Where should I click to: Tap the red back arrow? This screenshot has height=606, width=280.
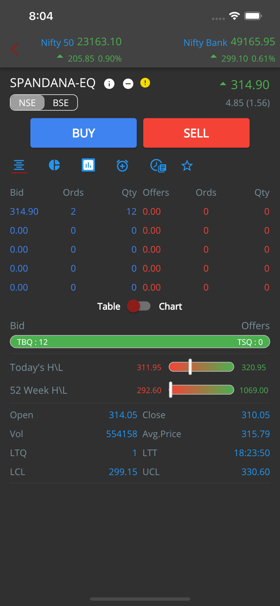click(15, 49)
